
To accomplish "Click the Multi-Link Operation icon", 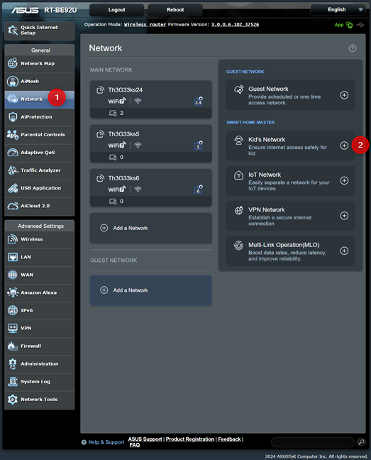I will (x=239, y=245).
